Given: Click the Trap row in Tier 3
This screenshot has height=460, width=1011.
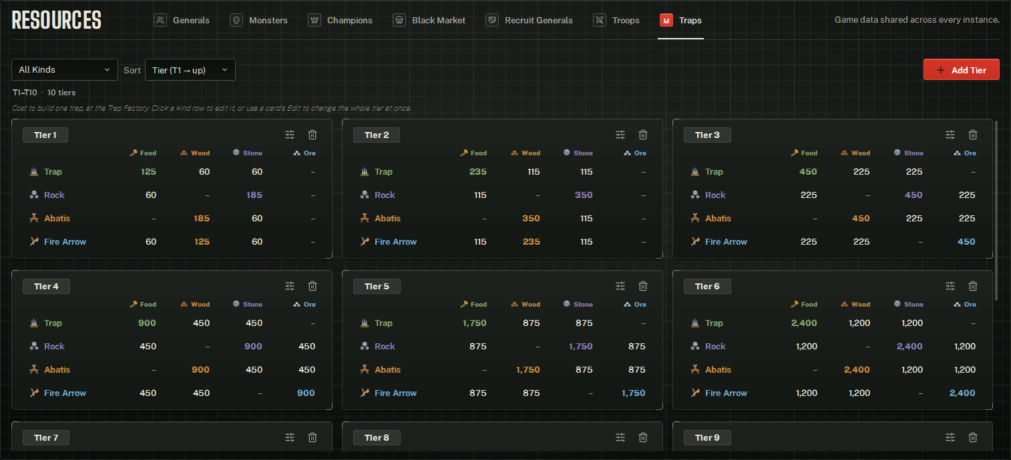Looking at the screenshot, I should tap(833, 172).
